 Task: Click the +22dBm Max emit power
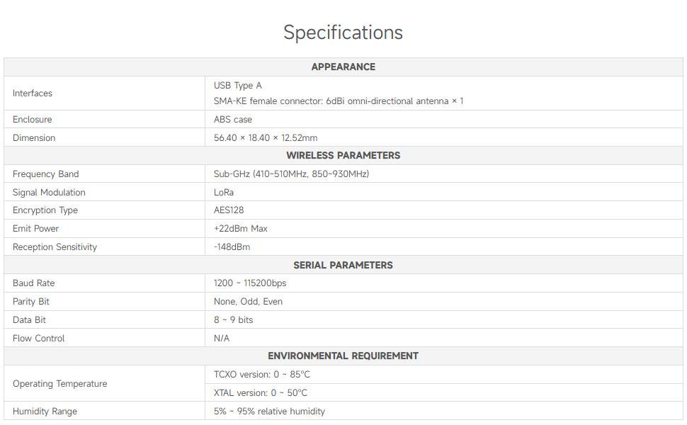click(241, 229)
